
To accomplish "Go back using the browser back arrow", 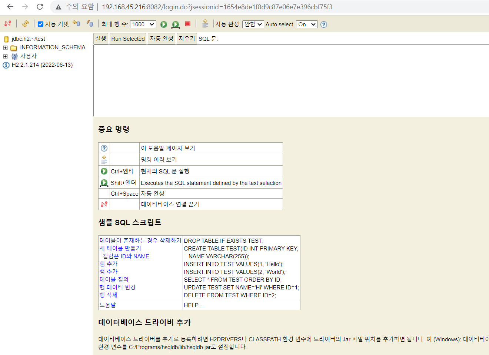I will pyautogui.click(x=10, y=7).
